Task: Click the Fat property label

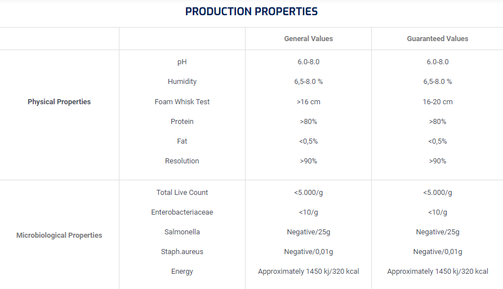Action: pyautogui.click(x=182, y=141)
